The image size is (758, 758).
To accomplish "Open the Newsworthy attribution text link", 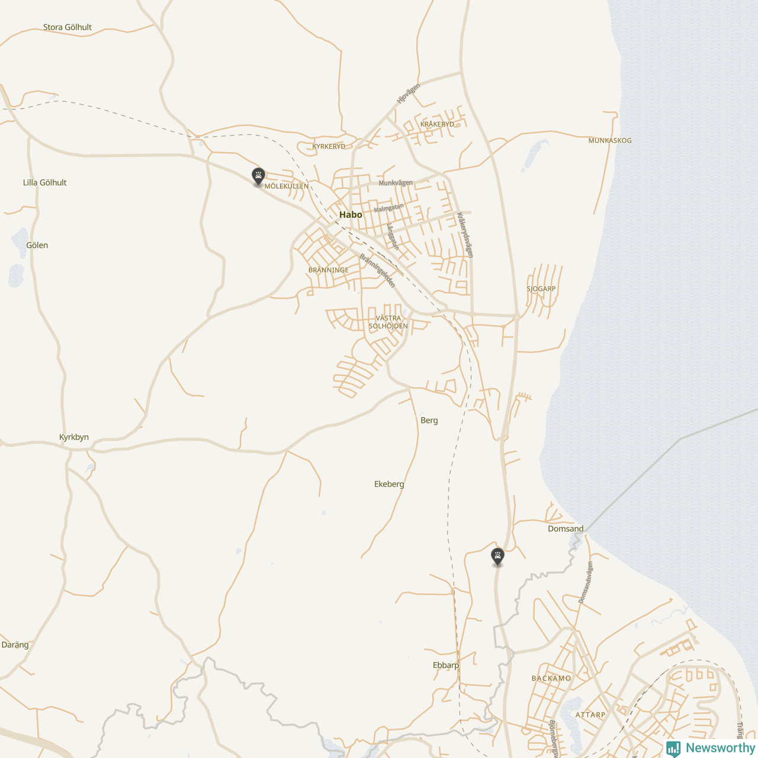I will [720, 748].
